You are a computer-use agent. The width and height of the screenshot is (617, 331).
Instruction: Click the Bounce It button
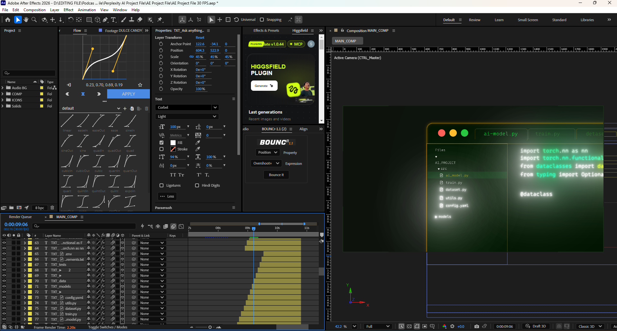276,175
